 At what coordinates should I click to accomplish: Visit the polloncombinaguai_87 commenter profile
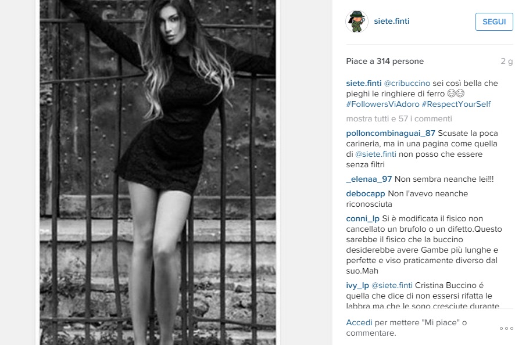(391, 133)
